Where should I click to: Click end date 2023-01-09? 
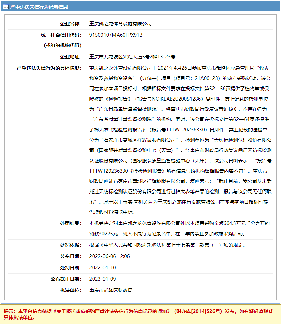pos(102,279)
